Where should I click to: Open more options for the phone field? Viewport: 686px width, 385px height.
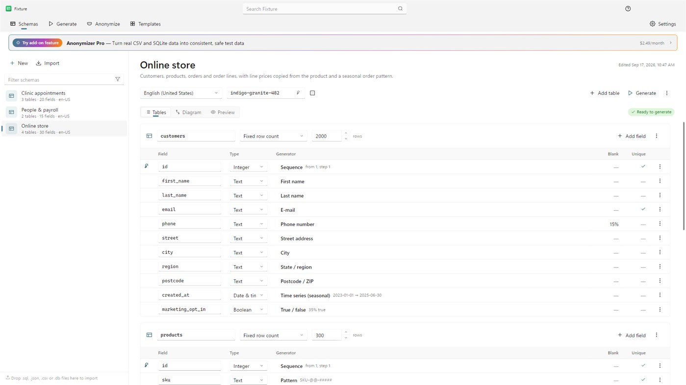[x=660, y=224]
